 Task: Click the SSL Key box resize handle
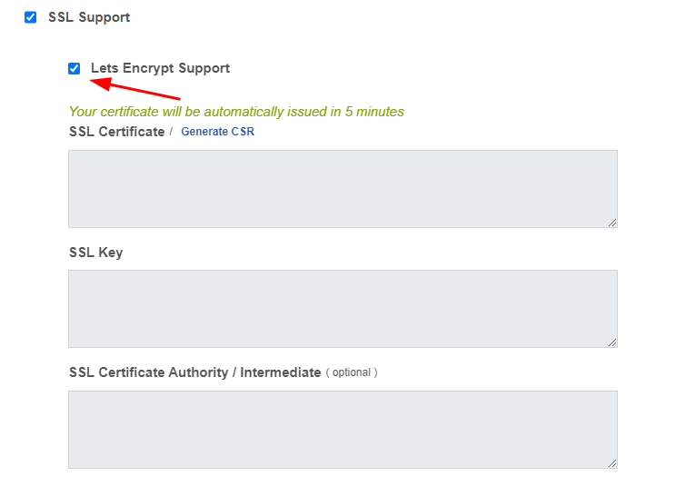click(612, 342)
